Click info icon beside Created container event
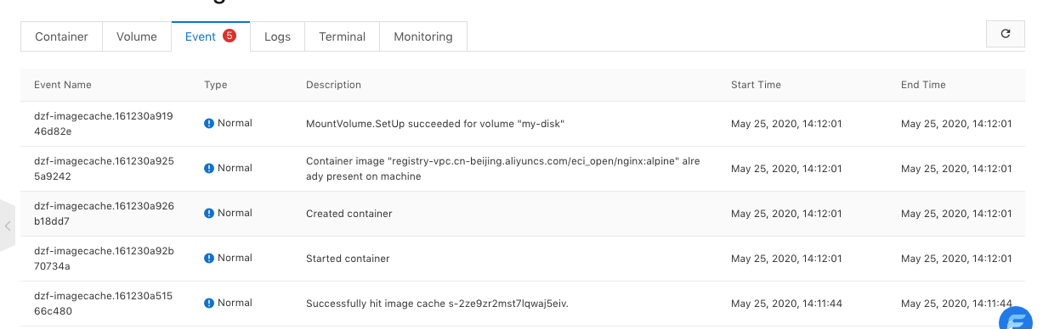1043x329 pixels. [209, 214]
